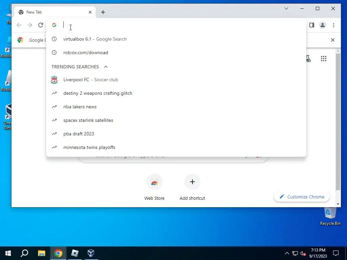The height and width of the screenshot is (260, 347).
Task: Open the Chrome side panel
Action: pos(312,25)
